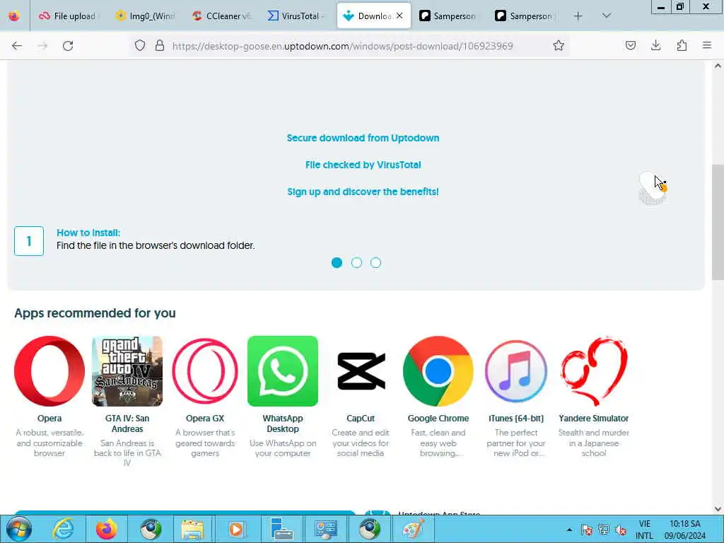The image size is (724, 543).
Task: Select the second carousel dot
Action: pos(356,263)
